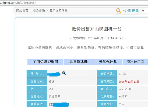Click the phone number starting with 13
This screenshot has height=107, width=148.
[x=59, y=104]
